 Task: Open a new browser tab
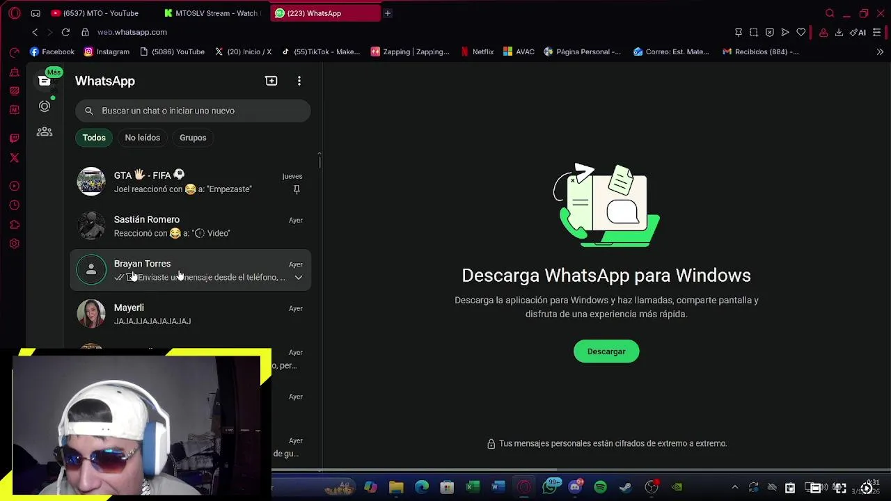(x=388, y=13)
